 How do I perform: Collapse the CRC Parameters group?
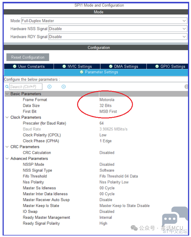coord(7,147)
